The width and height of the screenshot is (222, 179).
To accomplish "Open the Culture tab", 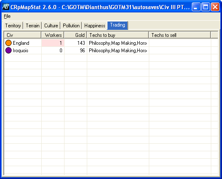I will [x=51, y=26].
